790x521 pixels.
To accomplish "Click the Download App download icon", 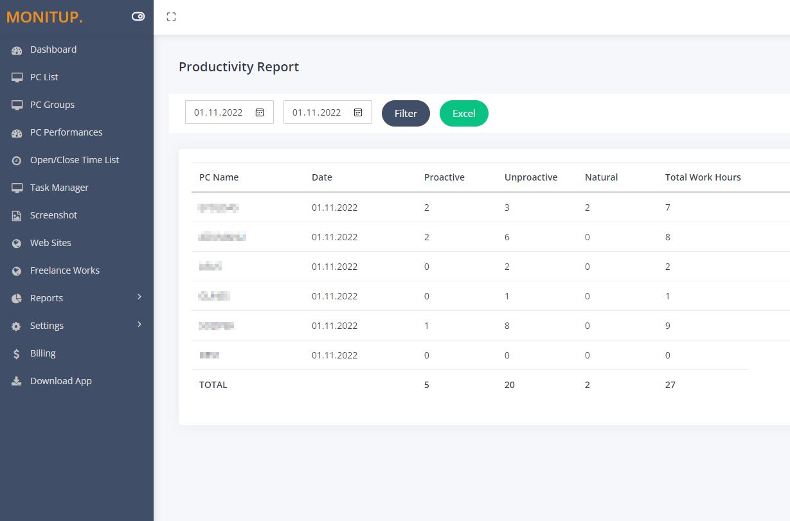I will pyautogui.click(x=17, y=382).
